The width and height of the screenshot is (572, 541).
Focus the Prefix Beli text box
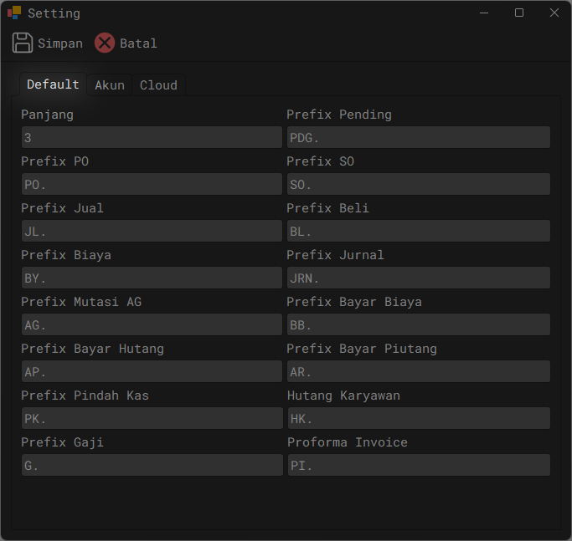(418, 231)
